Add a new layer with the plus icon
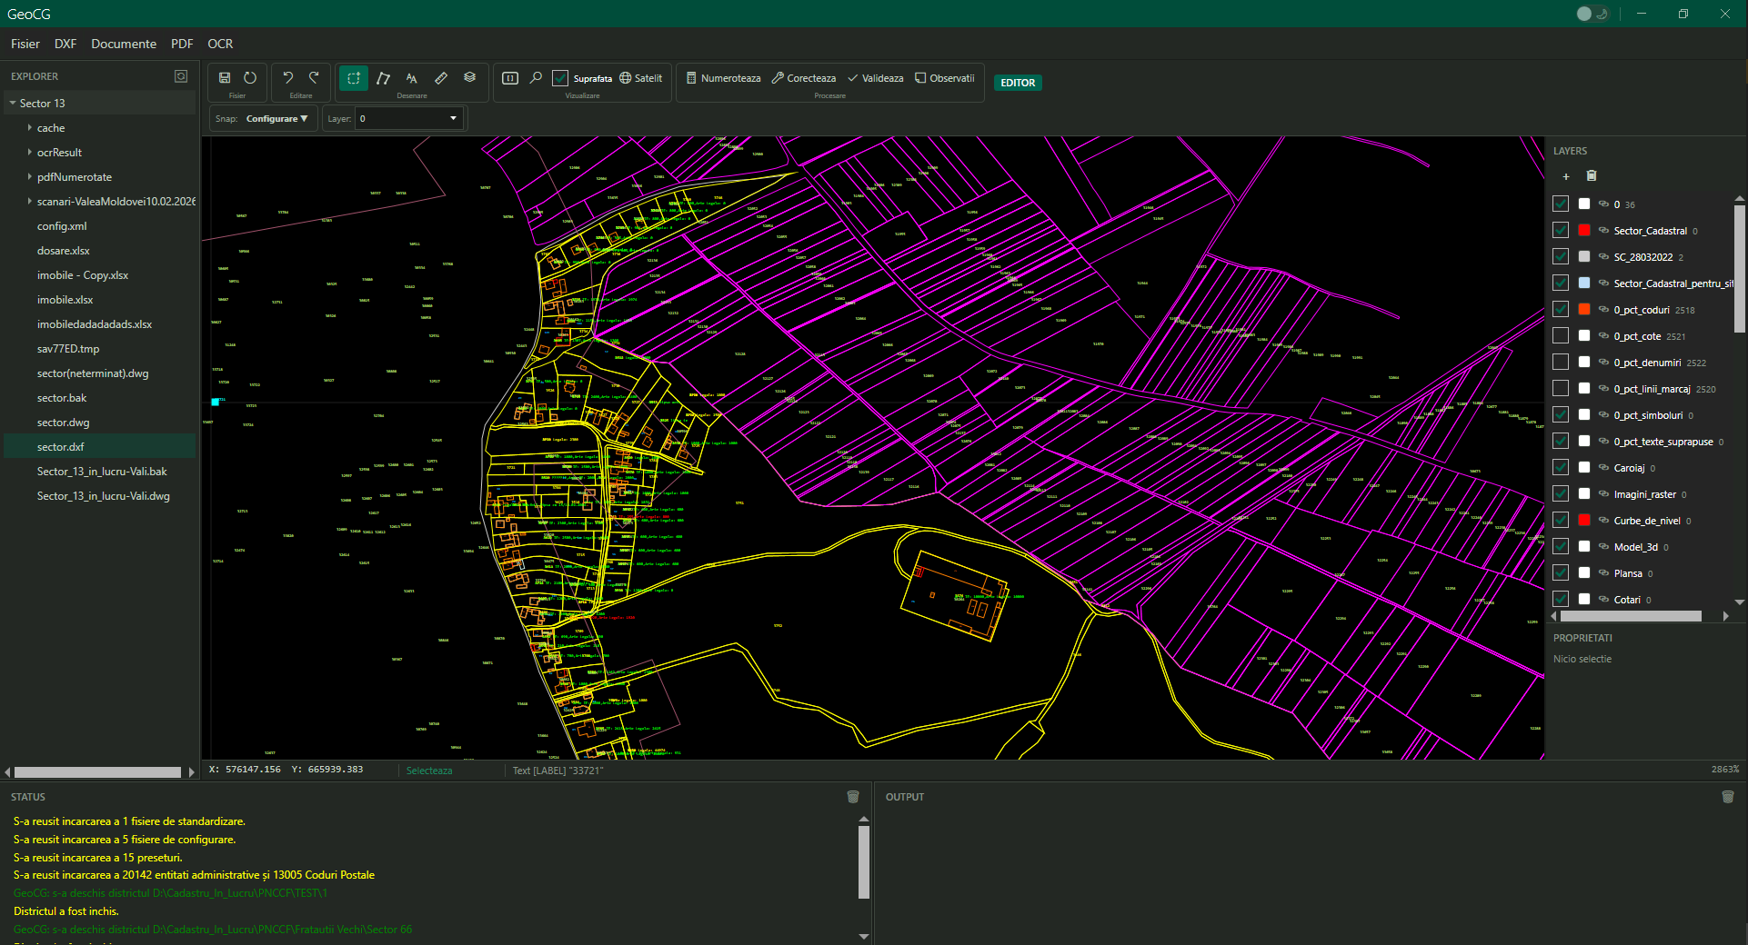 (1567, 176)
